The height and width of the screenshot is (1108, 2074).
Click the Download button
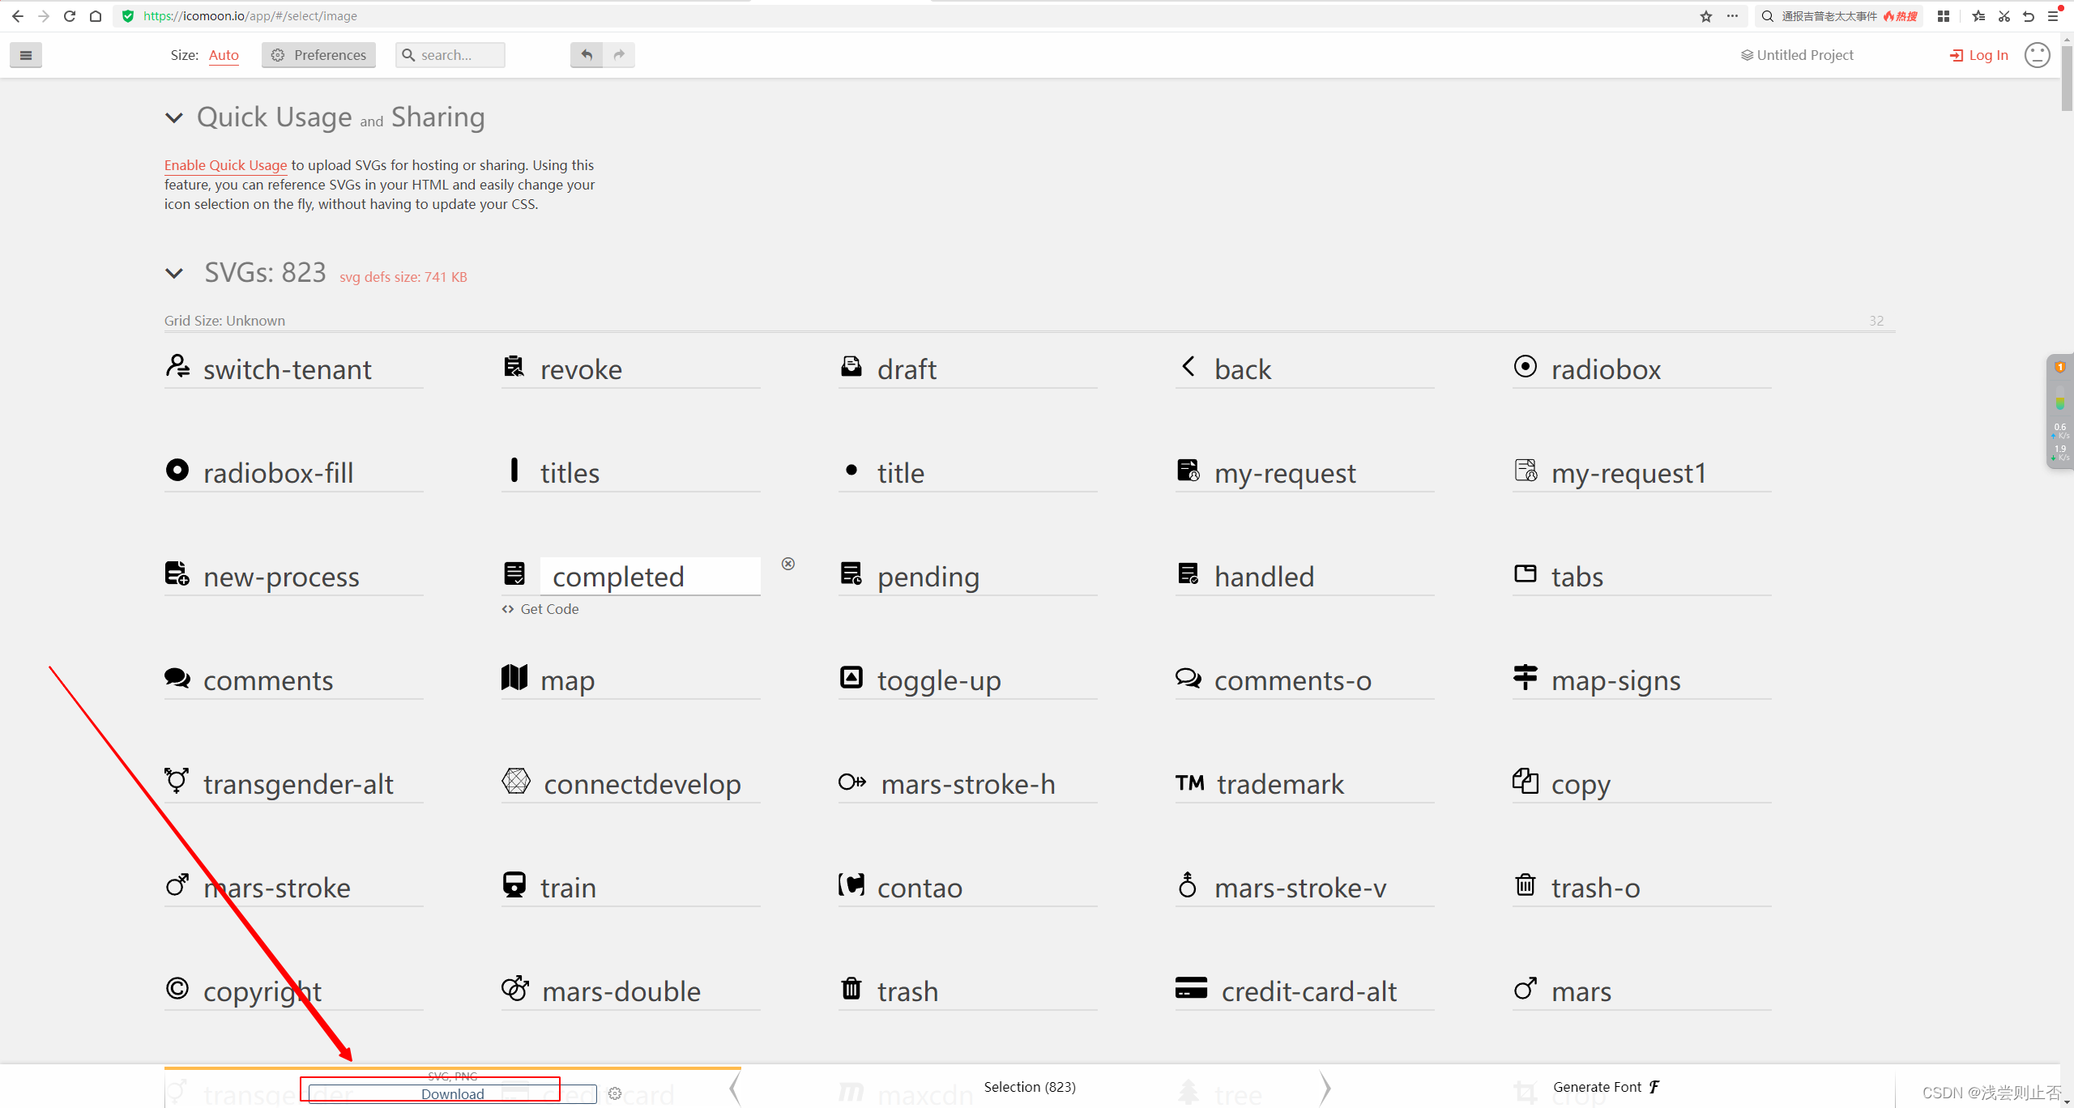pos(452,1093)
